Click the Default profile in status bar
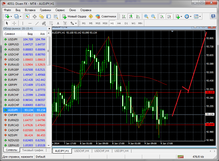This screenshot has width=219, height=161. (41, 157)
